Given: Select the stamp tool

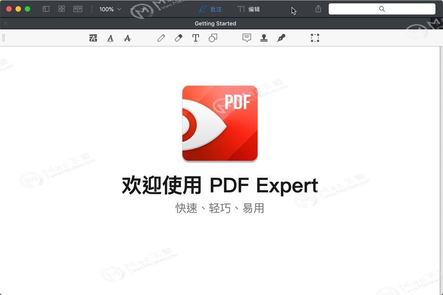Looking at the screenshot, I should pyautogui.click(x=264, y=38).
